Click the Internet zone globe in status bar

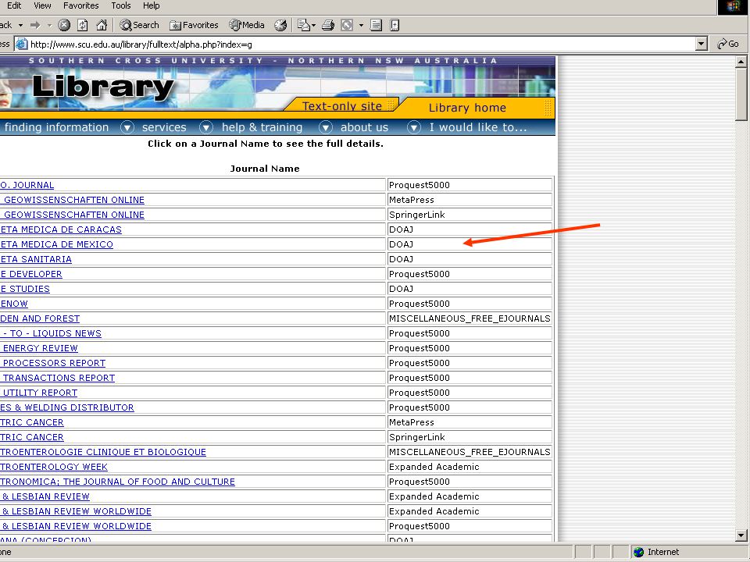638,553
